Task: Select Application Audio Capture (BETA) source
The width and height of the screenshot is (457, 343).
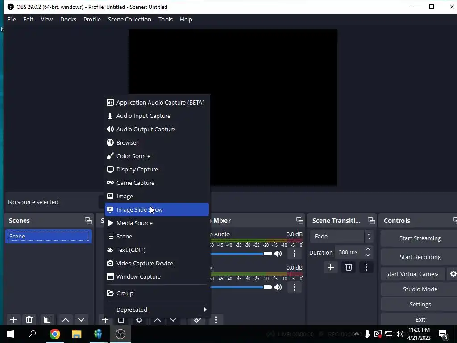Action: click(x=157, y=102)
